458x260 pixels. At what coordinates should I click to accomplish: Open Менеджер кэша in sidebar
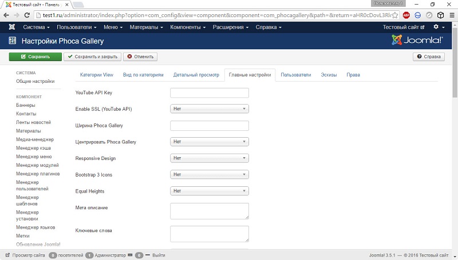click(x=34, y=148)
